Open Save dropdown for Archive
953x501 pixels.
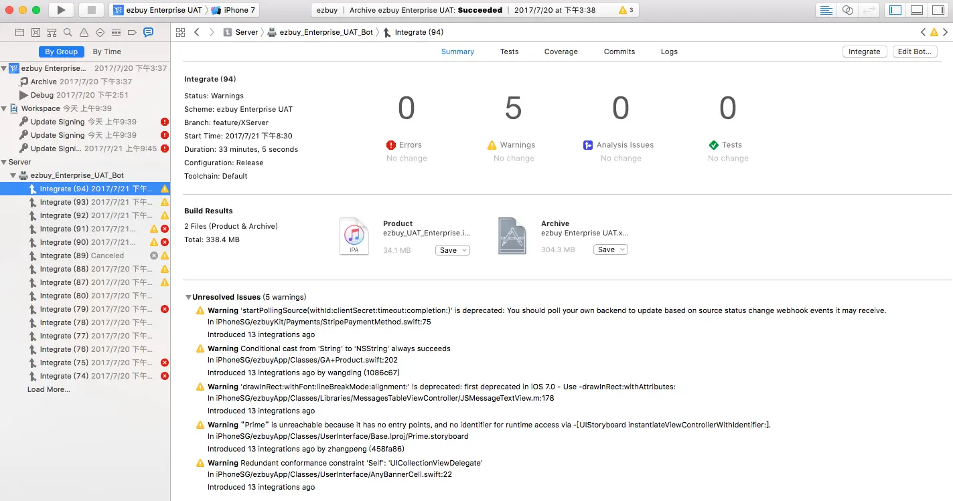coord(611,250)
